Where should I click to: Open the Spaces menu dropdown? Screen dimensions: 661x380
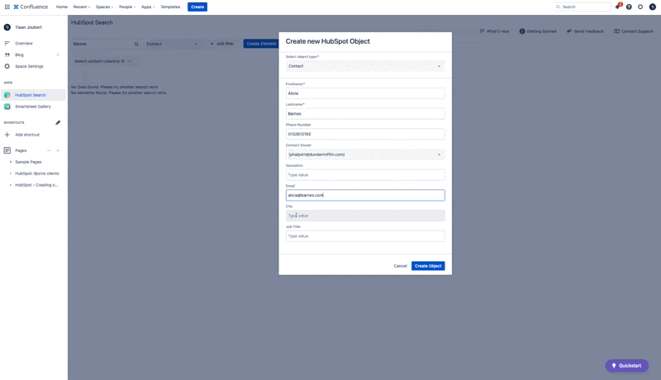(x=105, y=7)
